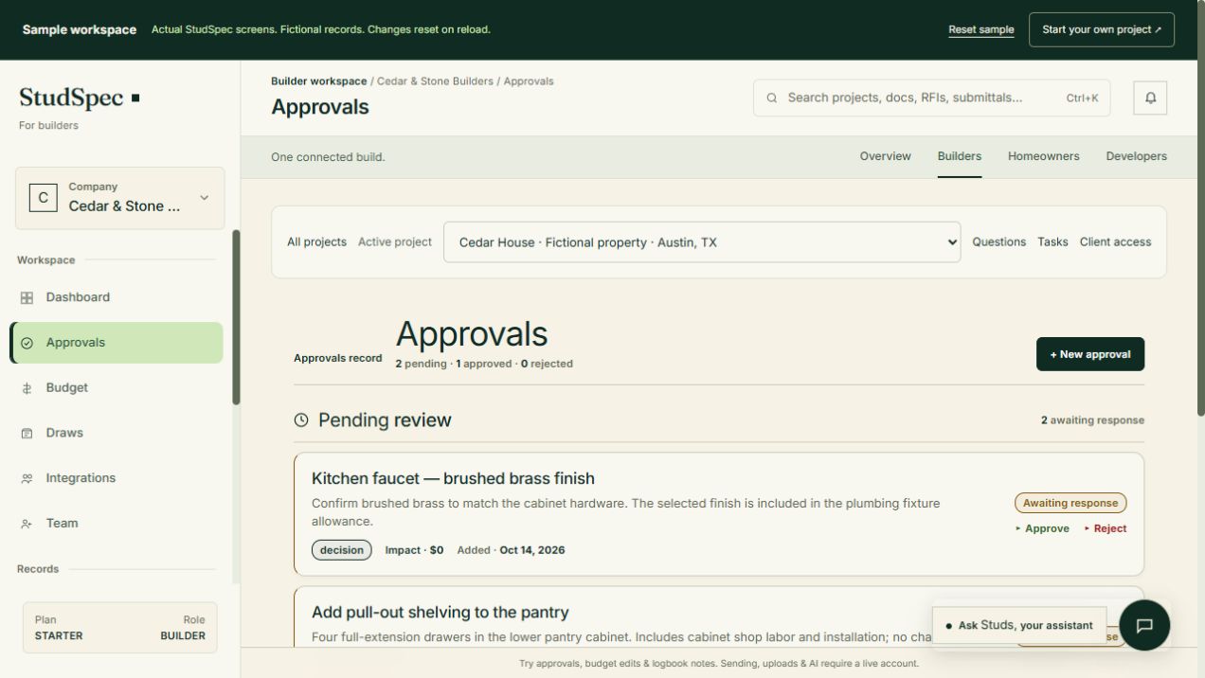Screen dimensions: 1205x678
Task: Click the StudSpec logo
Action: click(80, 98)
